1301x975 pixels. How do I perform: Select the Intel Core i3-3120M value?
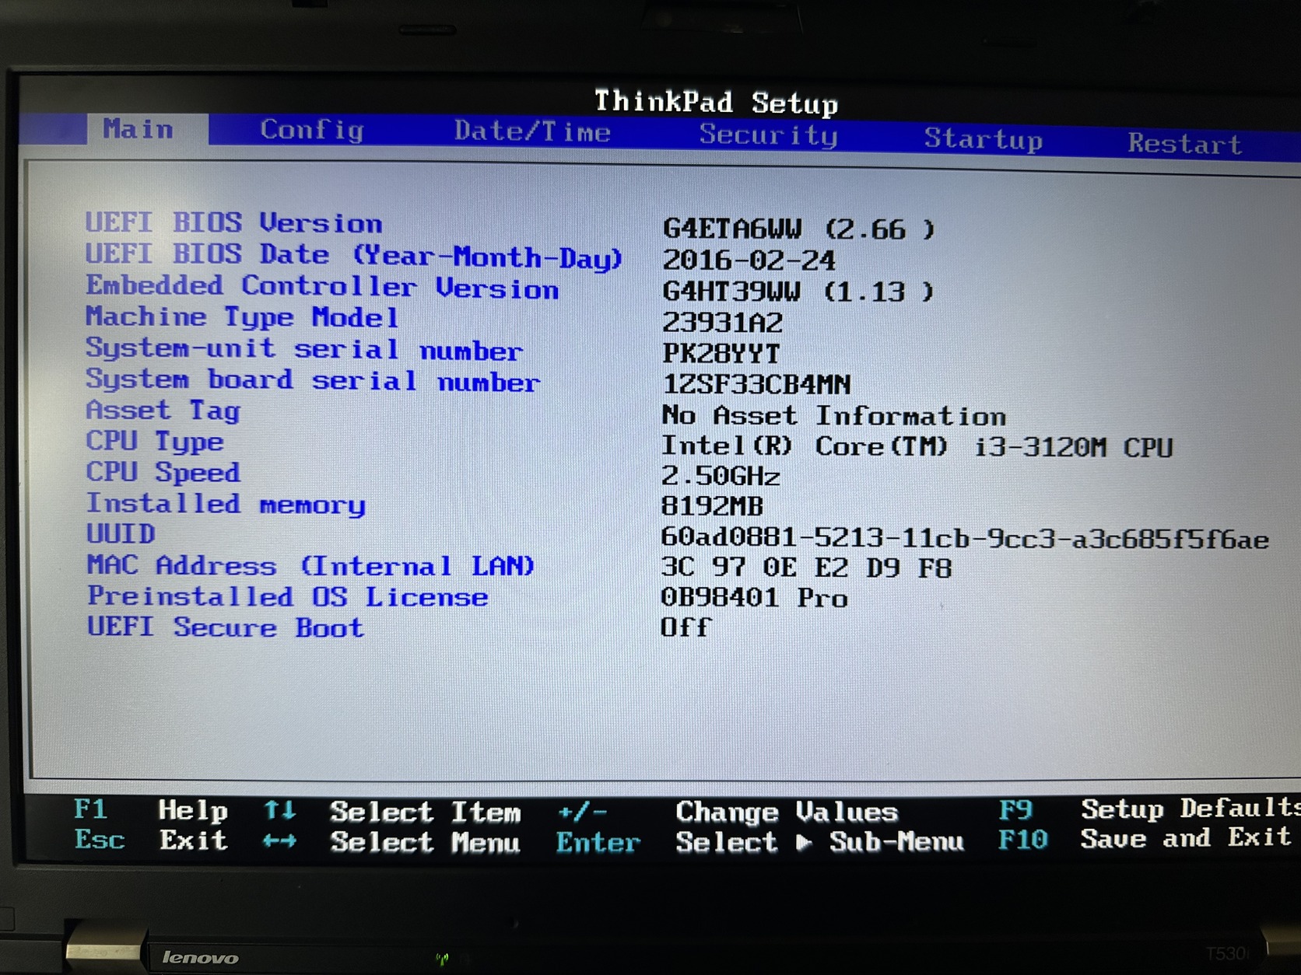click(x=917, y=447)
